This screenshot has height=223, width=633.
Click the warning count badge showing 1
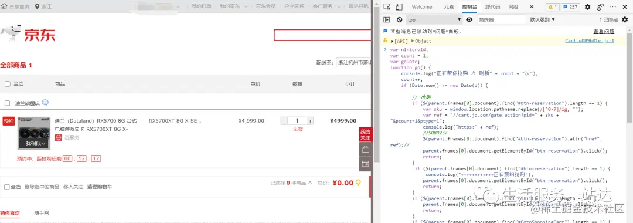tap(553, 7)
